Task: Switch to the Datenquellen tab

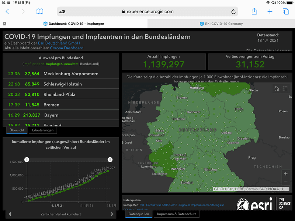Action: [139, 214]
